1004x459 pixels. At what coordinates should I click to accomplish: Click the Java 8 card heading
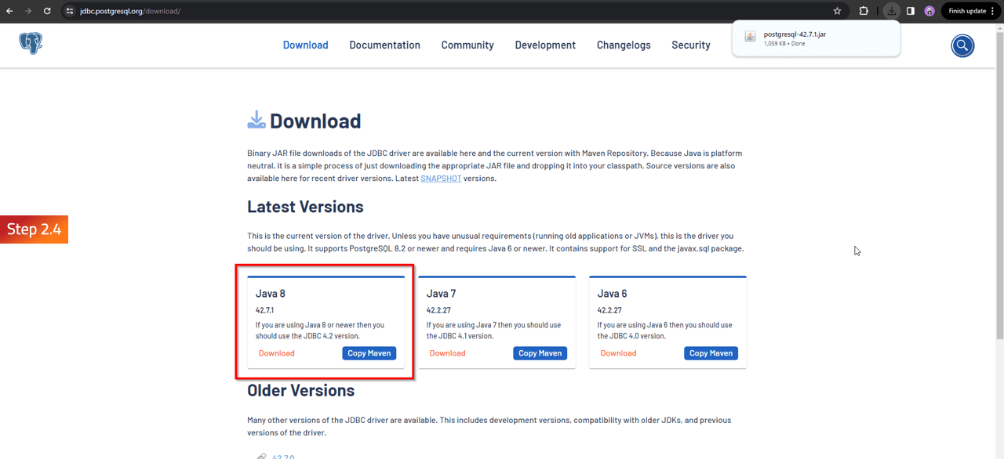pos(271,294)
